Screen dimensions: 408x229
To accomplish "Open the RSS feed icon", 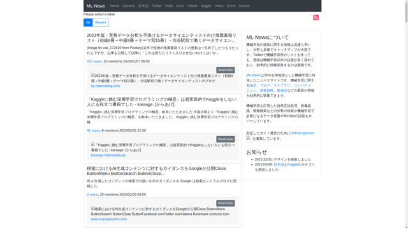I will (316, 17).
